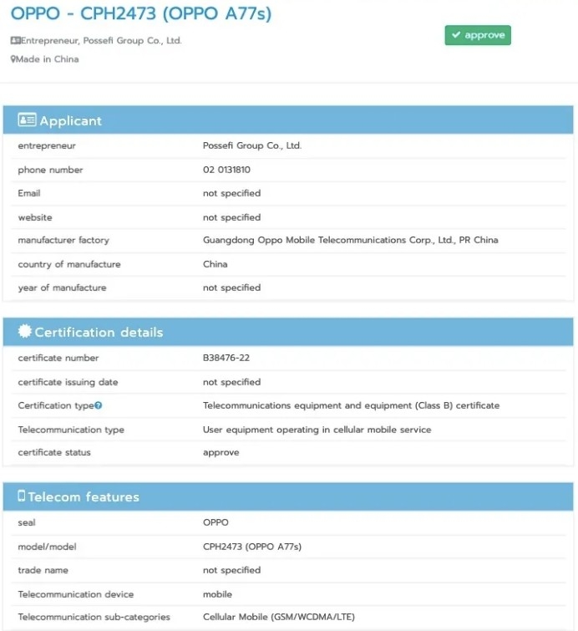Image resolution: width=578 pixels, height=631 pixels.
Task: Click the Guangdong Oppo Mobile Telecommunications factory value
Action: point(350,240)
